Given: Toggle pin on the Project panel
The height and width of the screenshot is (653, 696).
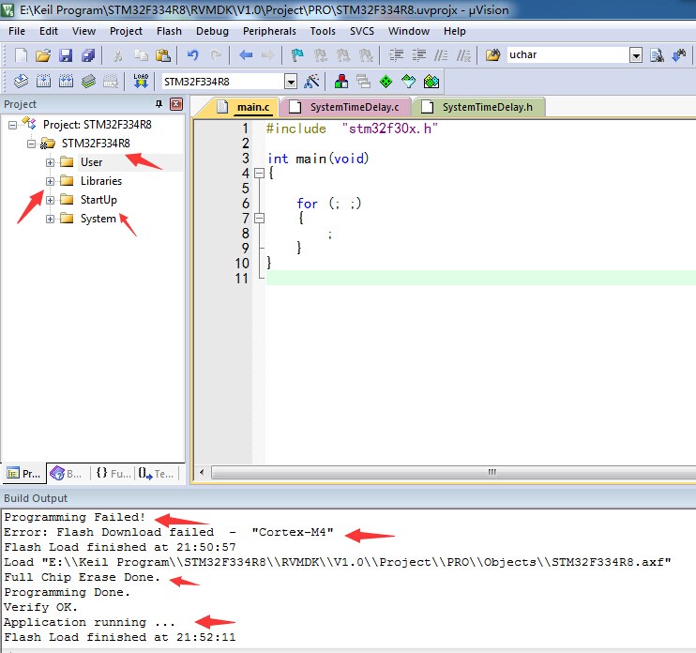Looking at the screenshot, I should coord(159,104).
